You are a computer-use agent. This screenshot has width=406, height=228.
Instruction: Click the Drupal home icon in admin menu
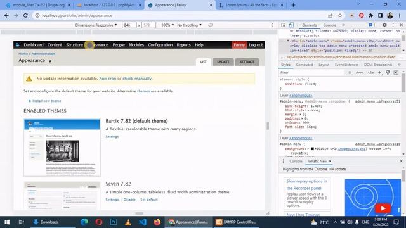tap(18, 45)
